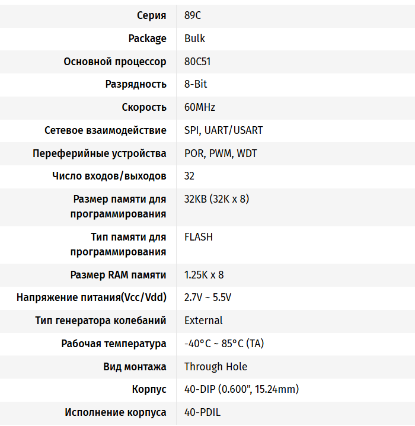This screenshot has height=426, width=415.
Task: Click the "8-Bit" value
Action: [x=196, y=84]
